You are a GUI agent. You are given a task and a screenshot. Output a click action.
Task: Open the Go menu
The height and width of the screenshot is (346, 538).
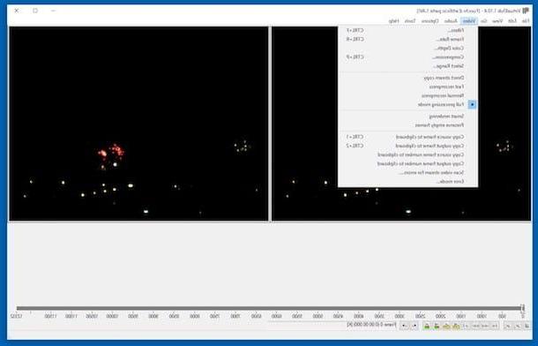click(x=484, y=21)
